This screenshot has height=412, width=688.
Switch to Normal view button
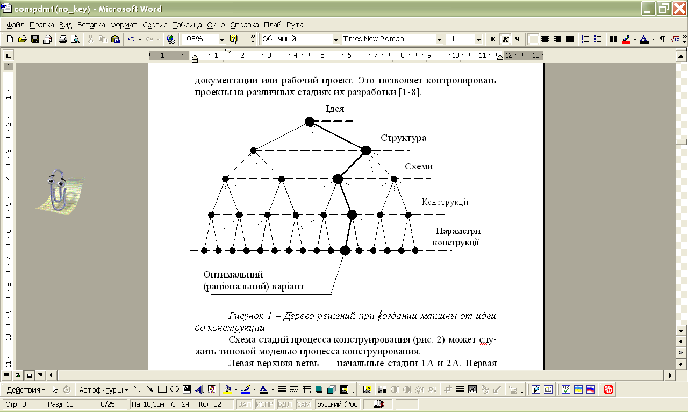click(x=7, y=375)
